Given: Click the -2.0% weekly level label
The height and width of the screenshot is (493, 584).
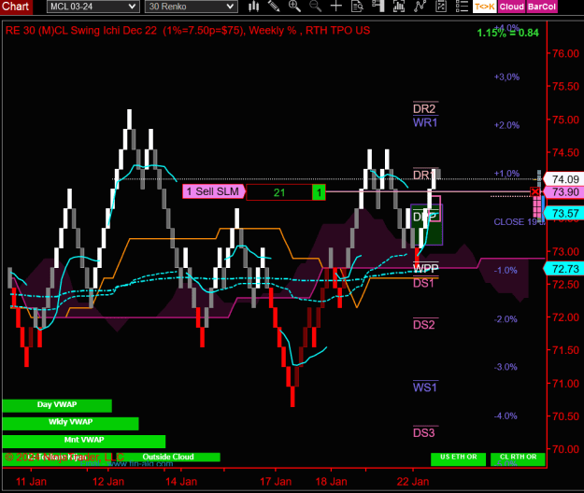Looking at the screenshot, I should (x=506, y=319).
